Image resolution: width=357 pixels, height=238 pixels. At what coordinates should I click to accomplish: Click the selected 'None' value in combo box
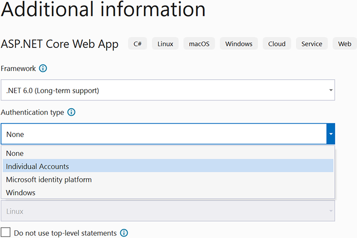click(x=15, y=134)
